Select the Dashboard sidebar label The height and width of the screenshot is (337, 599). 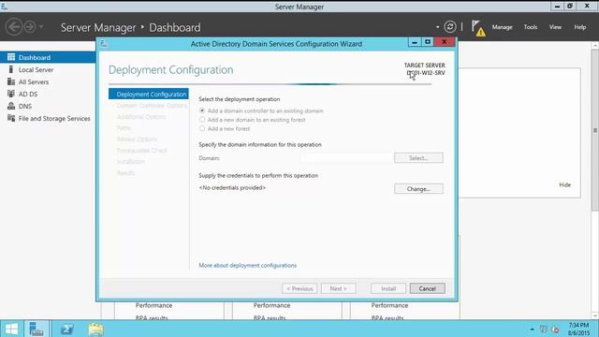35,58
